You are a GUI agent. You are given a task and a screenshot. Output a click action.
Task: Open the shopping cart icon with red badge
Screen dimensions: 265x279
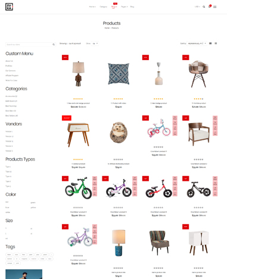point(210,7)
